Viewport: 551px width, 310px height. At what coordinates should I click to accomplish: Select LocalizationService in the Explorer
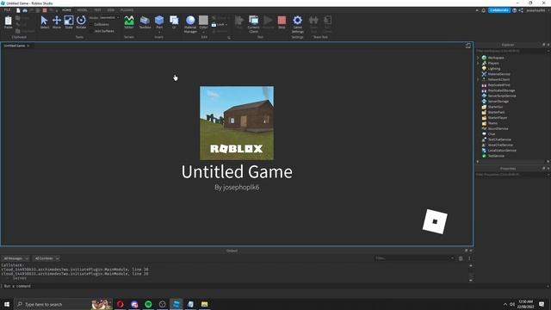[502, 151]
